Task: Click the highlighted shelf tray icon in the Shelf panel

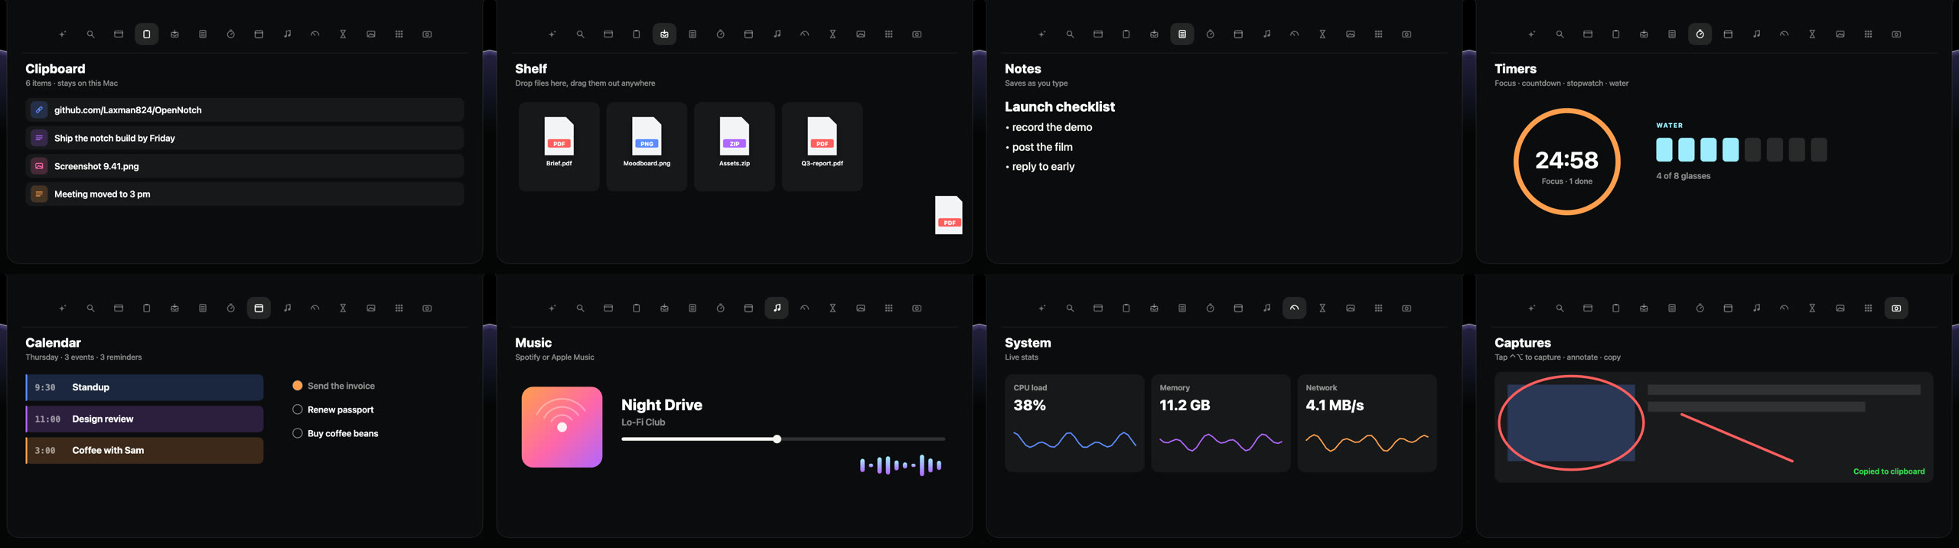Action: [664, 34]
